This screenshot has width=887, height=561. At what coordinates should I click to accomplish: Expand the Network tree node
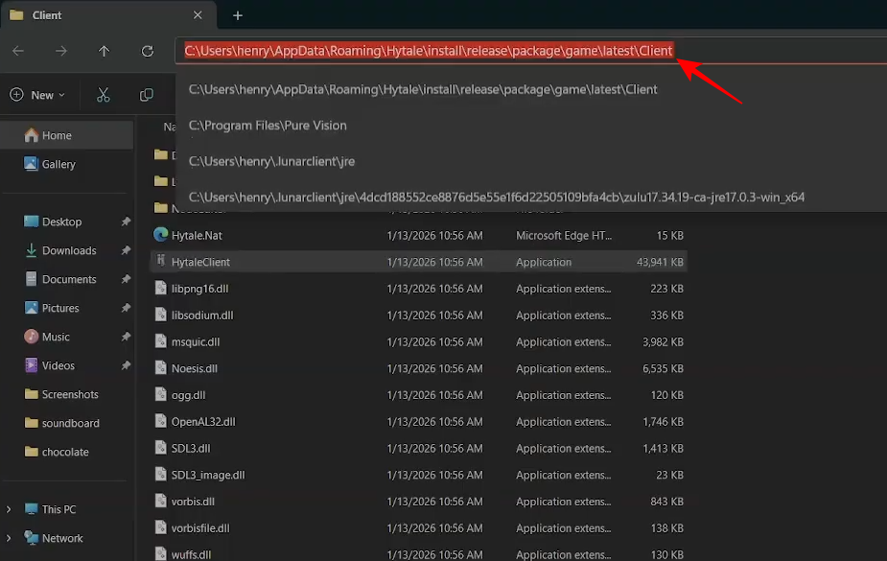(10, 538)
